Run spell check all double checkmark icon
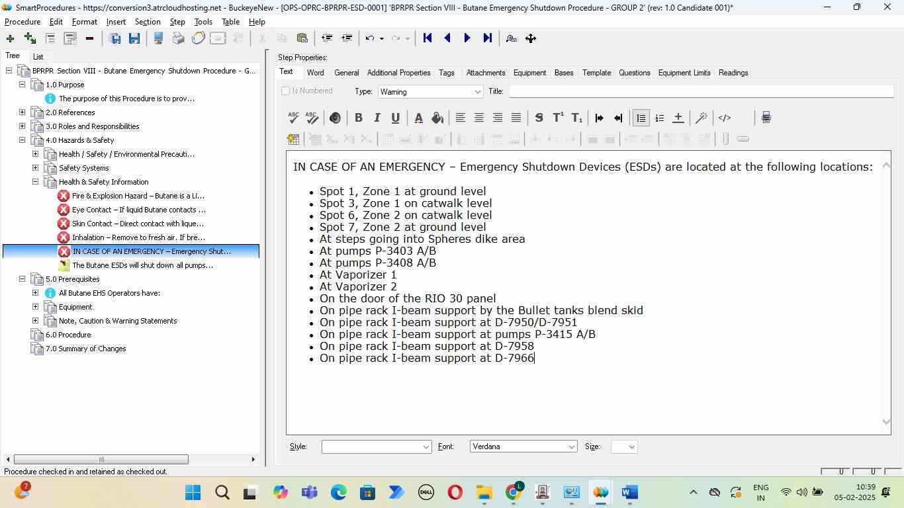 [x=312, y=118]
